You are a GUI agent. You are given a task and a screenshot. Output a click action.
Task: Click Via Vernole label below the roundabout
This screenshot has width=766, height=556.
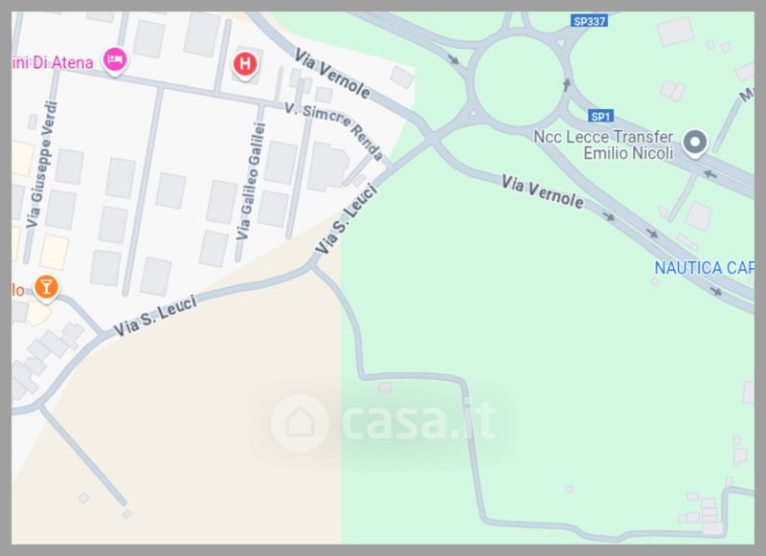tap(542, 191)
